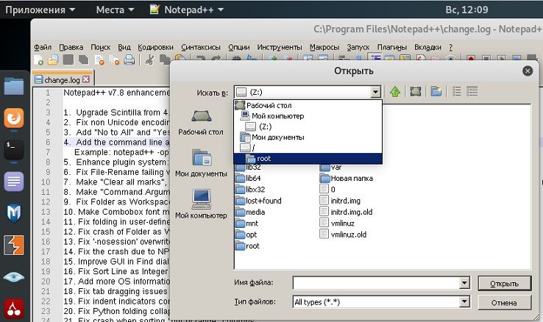Open the Синтаксисы menu
The image size is (543, 322).
(x=201, y=47)
